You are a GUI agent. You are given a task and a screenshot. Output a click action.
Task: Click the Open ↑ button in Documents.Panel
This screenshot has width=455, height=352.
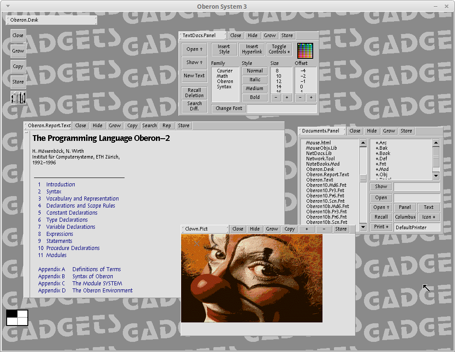(x=381, y=208)
